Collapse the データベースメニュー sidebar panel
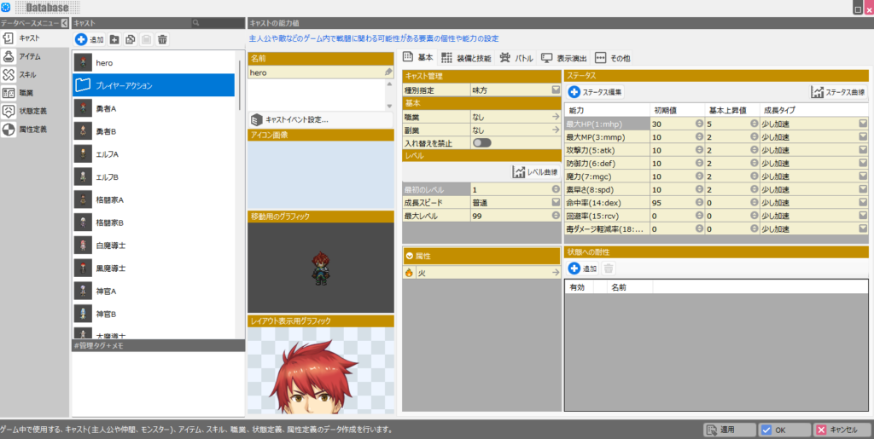 (65, 23)
